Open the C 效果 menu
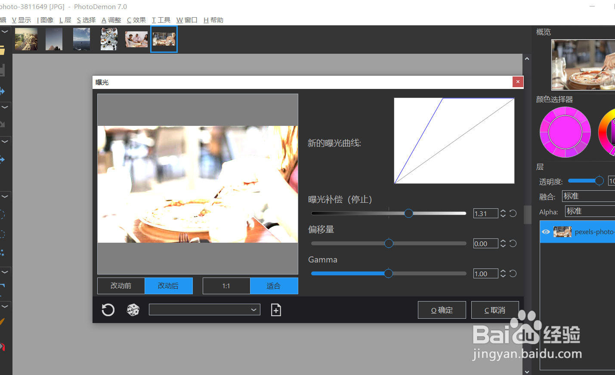615x375 pixels. coord(136,20)
